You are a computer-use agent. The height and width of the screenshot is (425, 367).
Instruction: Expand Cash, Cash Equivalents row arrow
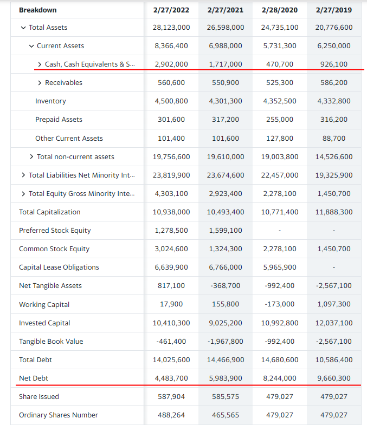(40, 64)
